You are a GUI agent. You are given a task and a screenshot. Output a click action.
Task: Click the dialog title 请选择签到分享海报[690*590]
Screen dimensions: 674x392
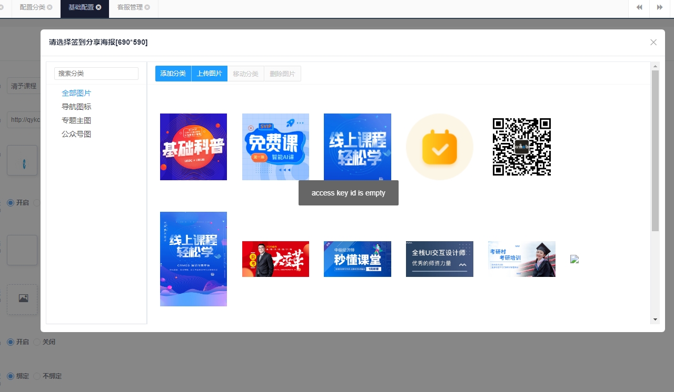(x=98, y=43)
